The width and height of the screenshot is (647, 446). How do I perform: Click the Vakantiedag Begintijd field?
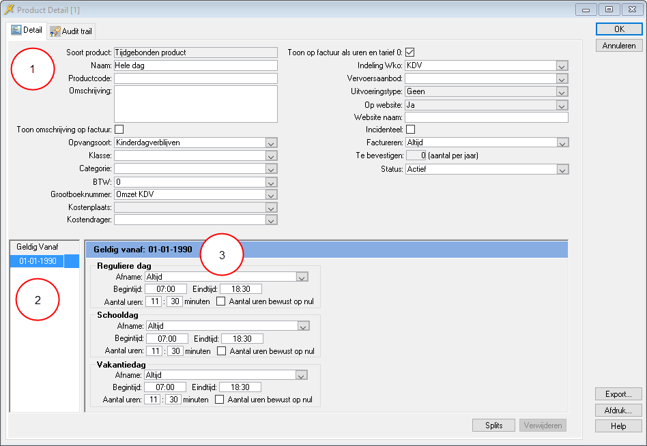point(166,387)
